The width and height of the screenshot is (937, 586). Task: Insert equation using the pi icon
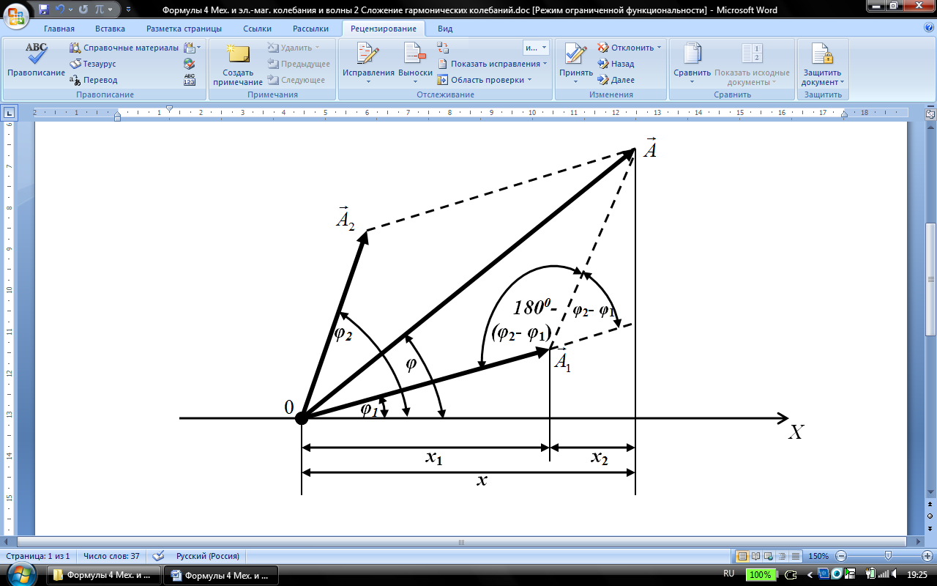click(100, 10)
